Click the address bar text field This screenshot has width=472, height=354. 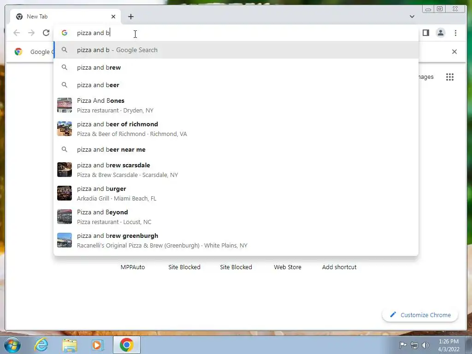pos(236,33)
